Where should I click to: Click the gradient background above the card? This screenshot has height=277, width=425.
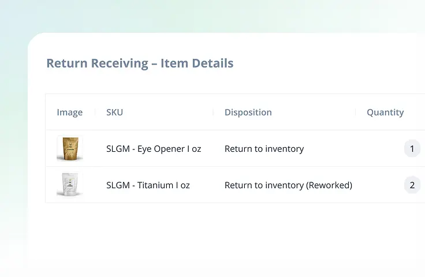pos(231,14)
